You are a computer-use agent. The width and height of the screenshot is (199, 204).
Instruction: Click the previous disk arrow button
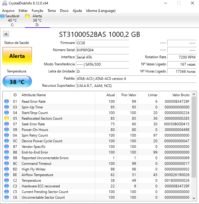click(6, 34)
